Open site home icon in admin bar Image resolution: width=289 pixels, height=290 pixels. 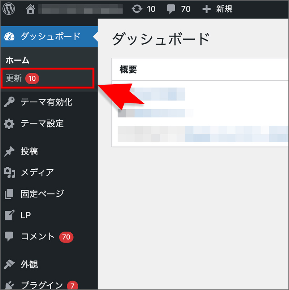pyautogui.click(x=30, y=9)
